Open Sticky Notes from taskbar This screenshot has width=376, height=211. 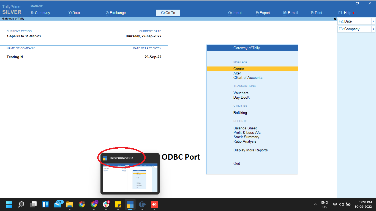coord(118,204)
